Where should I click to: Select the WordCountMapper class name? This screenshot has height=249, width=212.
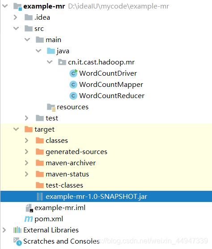pyautogui.click(x=111, y=85)
